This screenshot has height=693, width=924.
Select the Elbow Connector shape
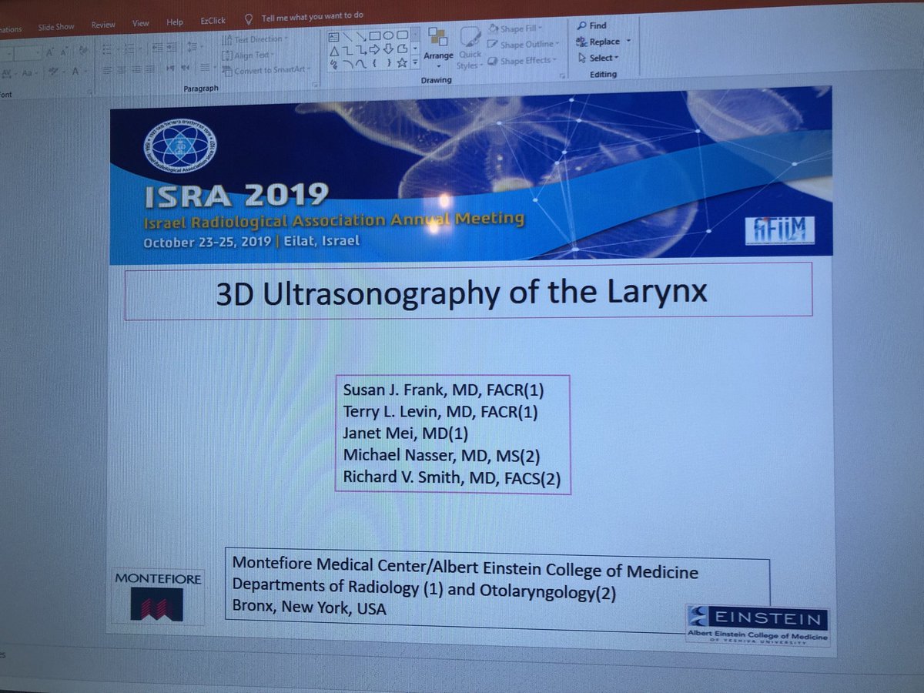(347, 51)
